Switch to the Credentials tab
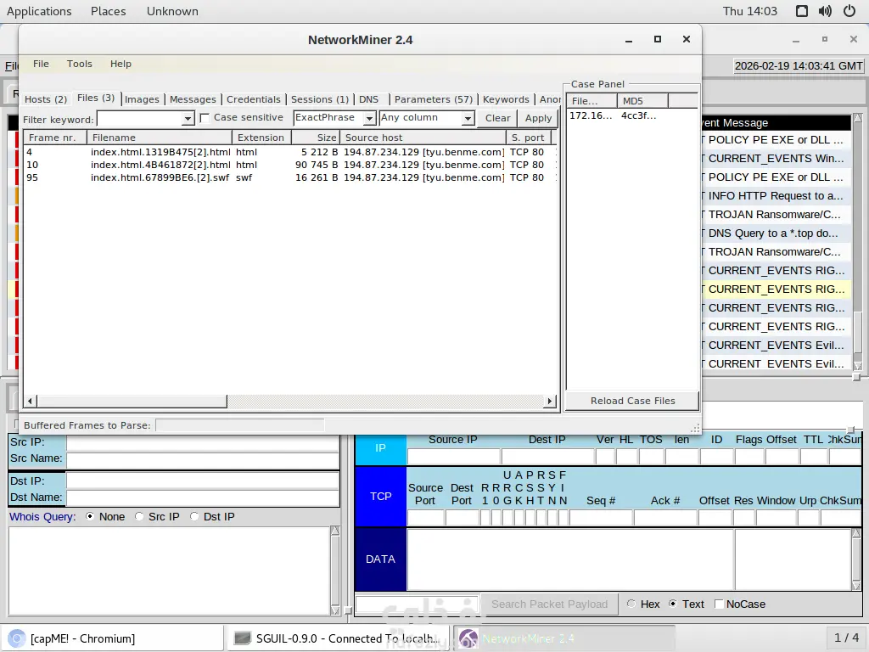The image size is (869, 652). click(x=253, y=99)
